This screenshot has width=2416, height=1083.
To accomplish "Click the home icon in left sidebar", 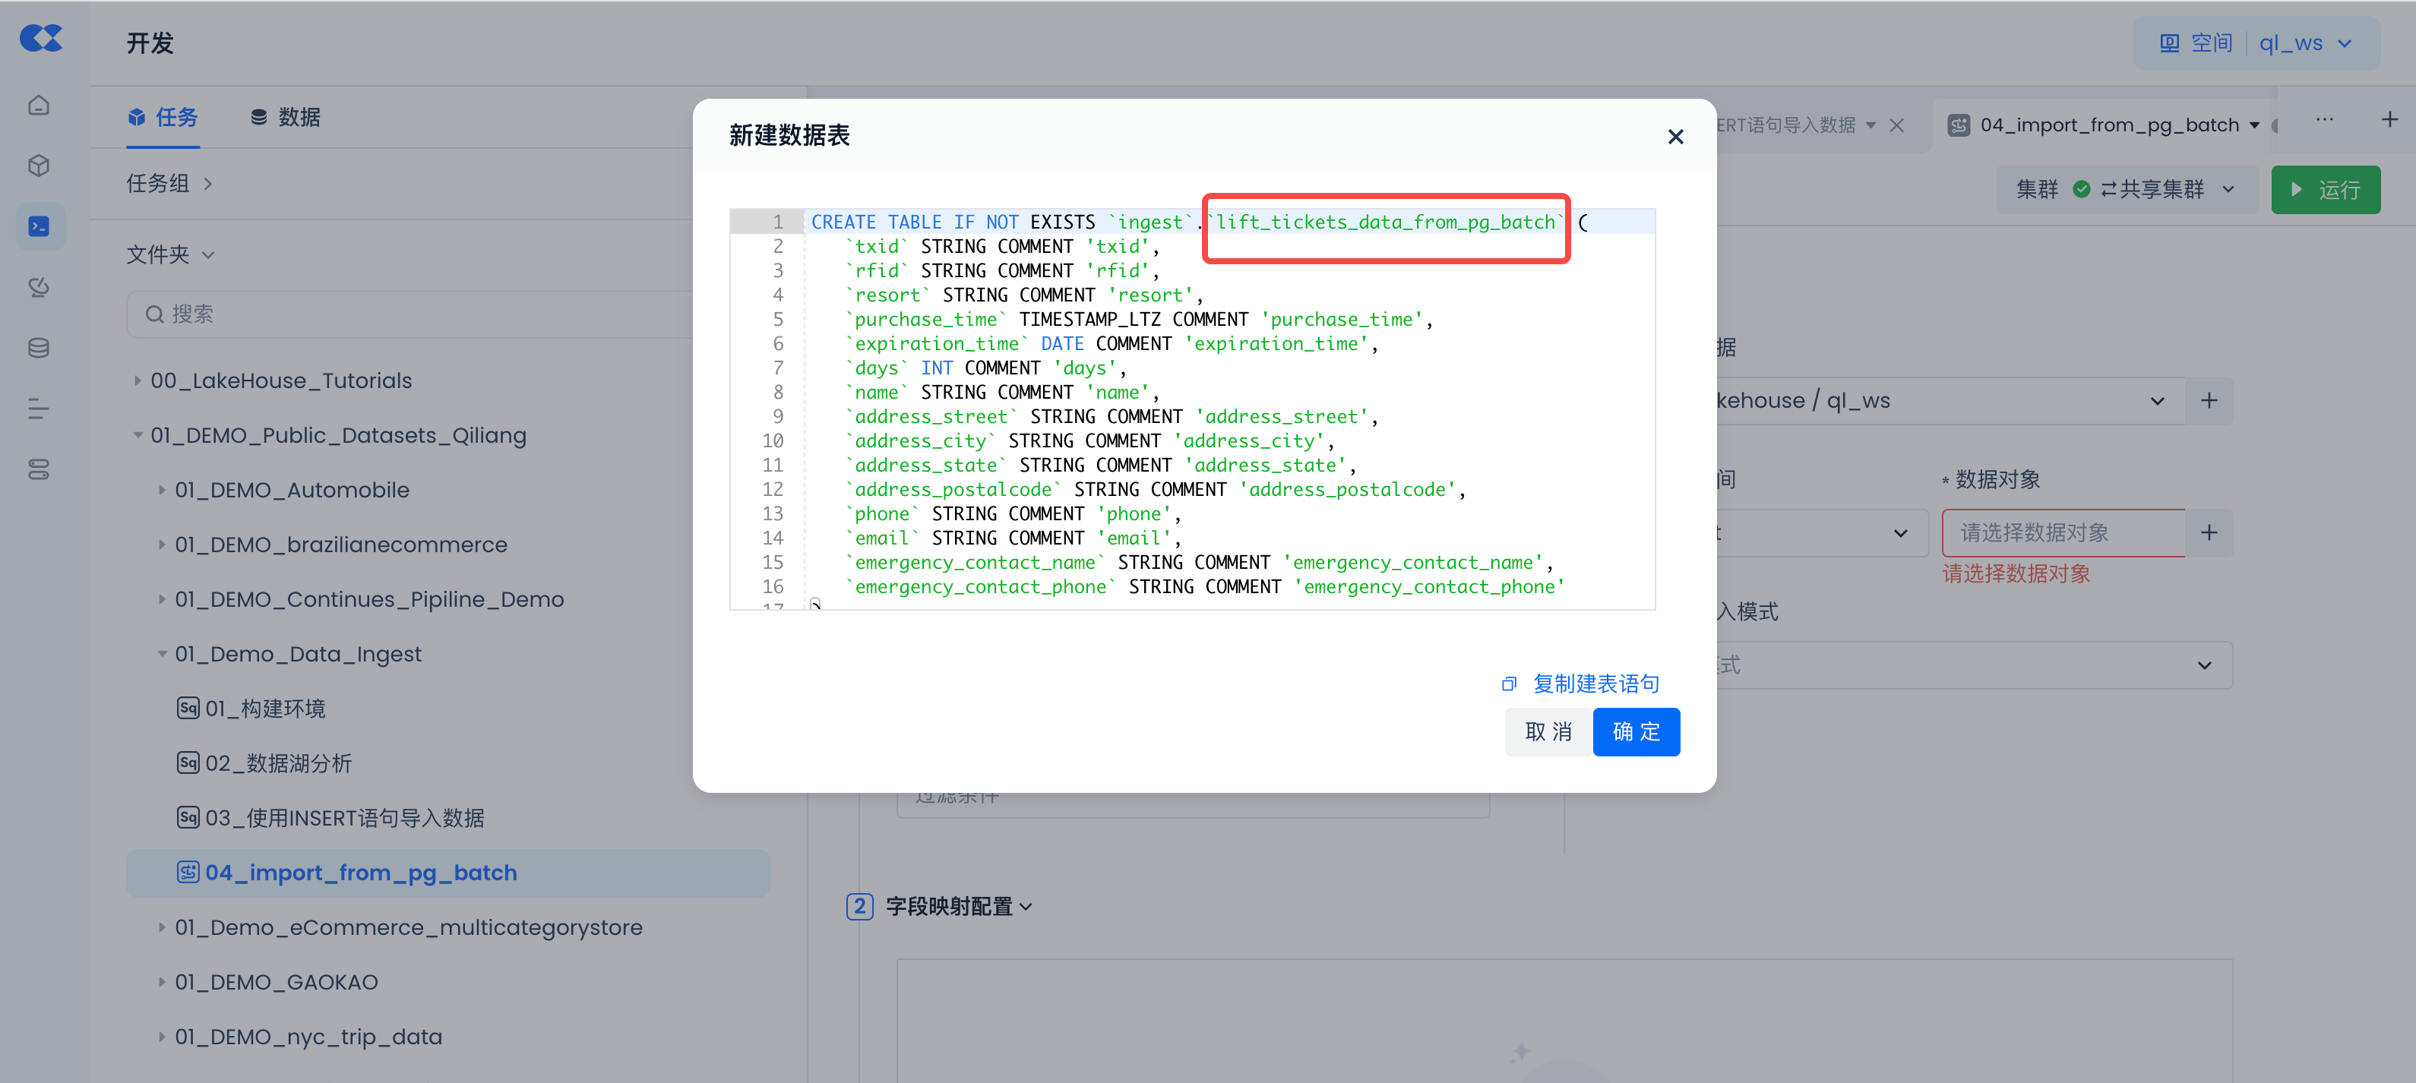I will coord(39,105).
